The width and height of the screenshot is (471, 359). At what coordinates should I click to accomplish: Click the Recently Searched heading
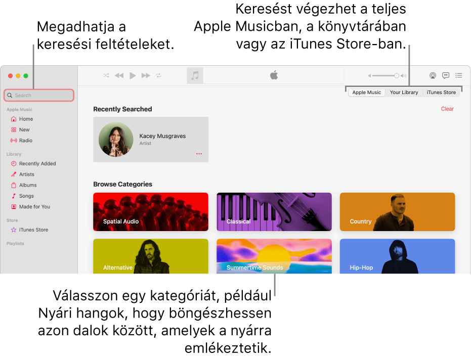click(122, 109)
